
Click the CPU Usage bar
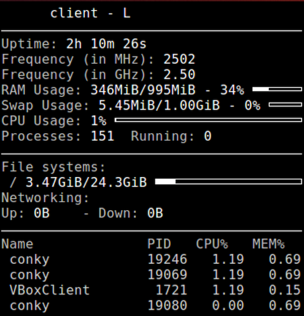point(208,120)
